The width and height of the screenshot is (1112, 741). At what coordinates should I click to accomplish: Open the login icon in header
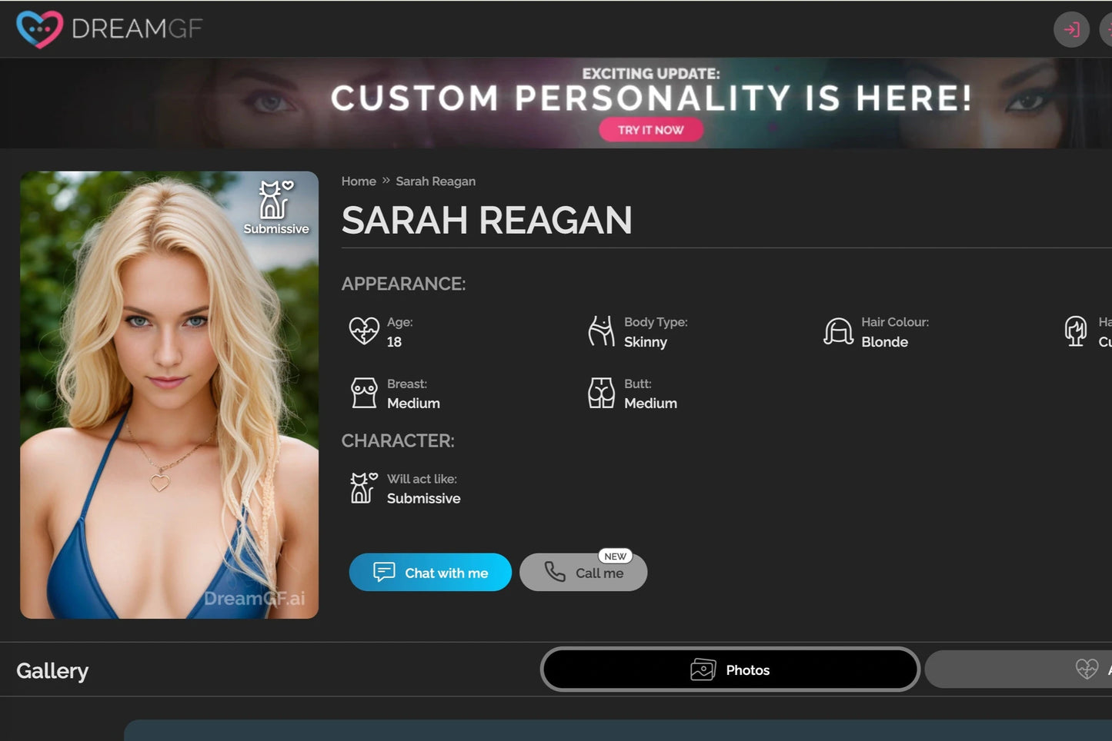pyautogui.click(x=1070, y=30)
